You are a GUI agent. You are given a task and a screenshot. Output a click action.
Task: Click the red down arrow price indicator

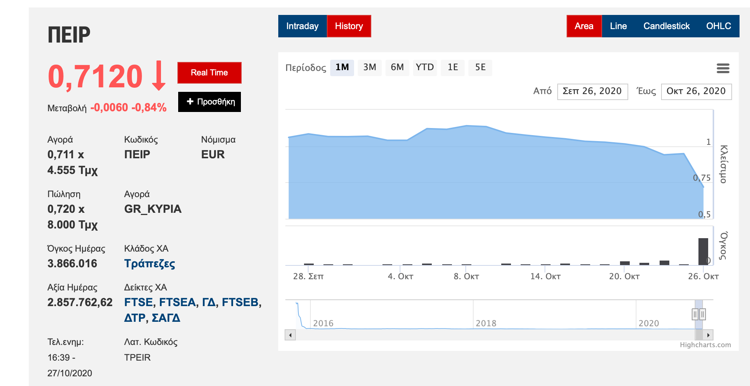pyautogui.click(x=159, y=76)
